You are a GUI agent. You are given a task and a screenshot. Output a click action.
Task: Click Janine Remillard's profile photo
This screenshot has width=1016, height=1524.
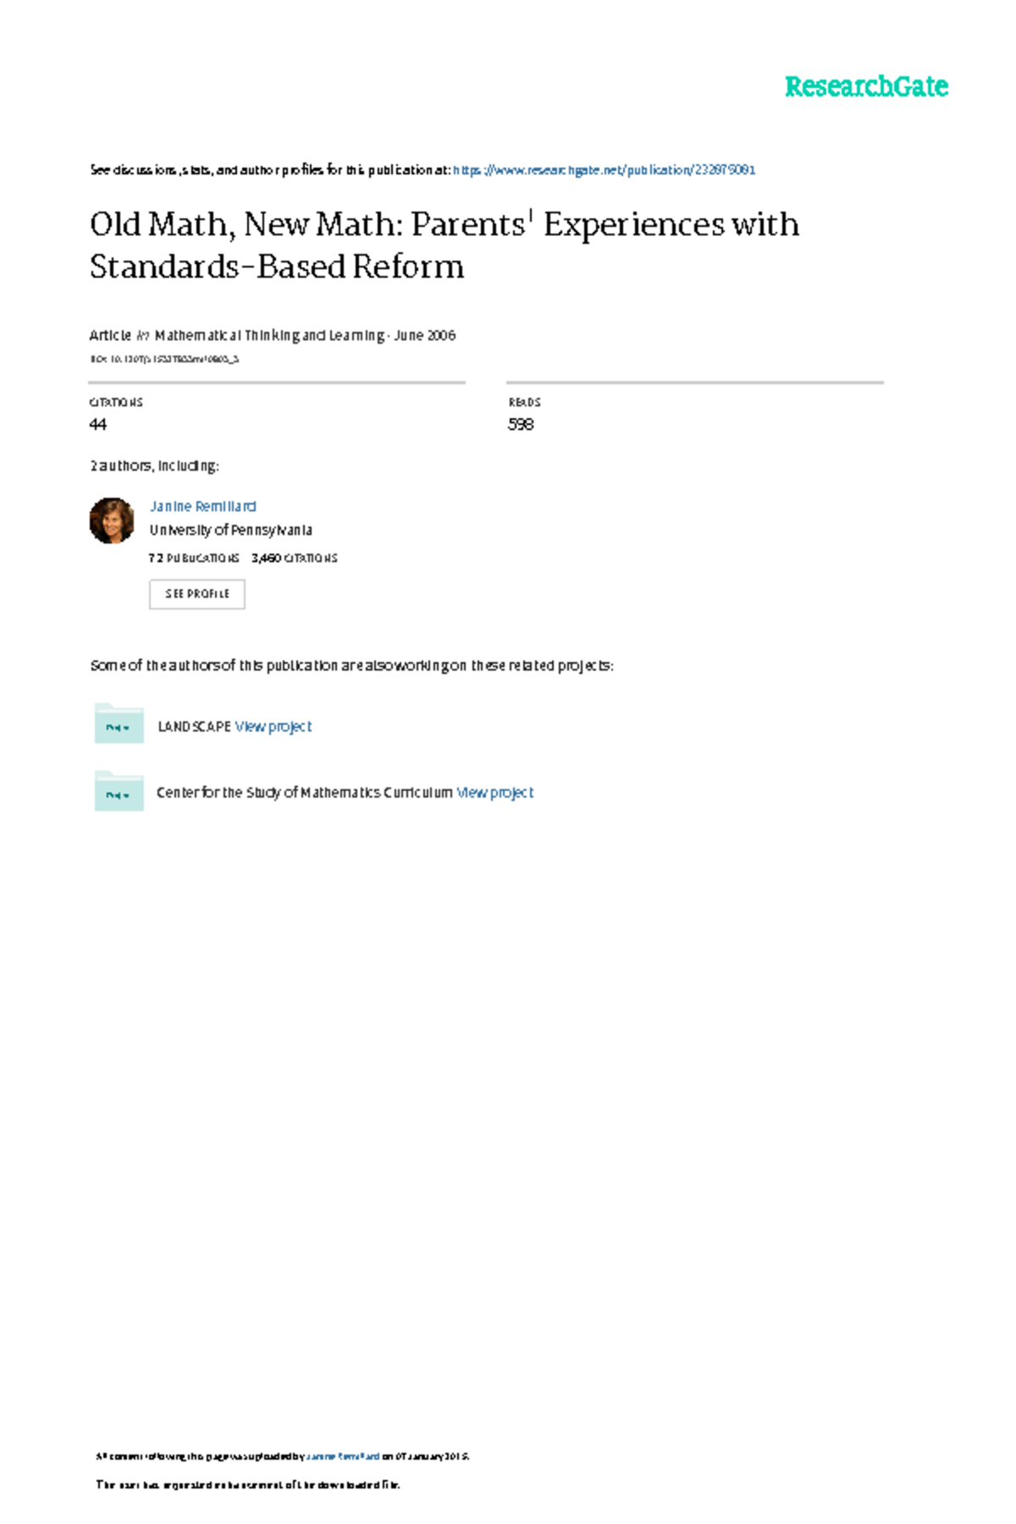coord(112,520)
